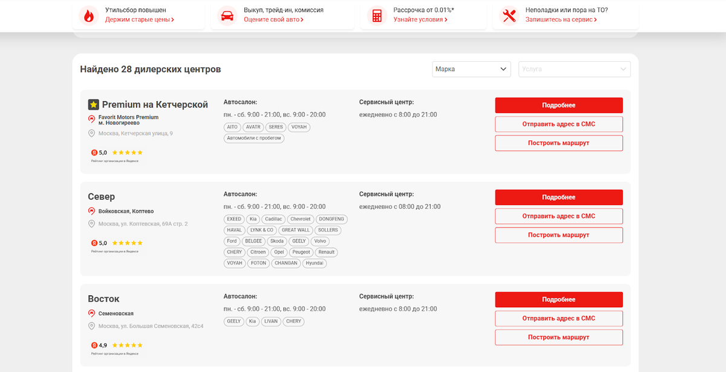Screen dimensions: 726x372
Task: Send Premium на Кетчерской address via SMS
Action: click(x=559, y=124)
